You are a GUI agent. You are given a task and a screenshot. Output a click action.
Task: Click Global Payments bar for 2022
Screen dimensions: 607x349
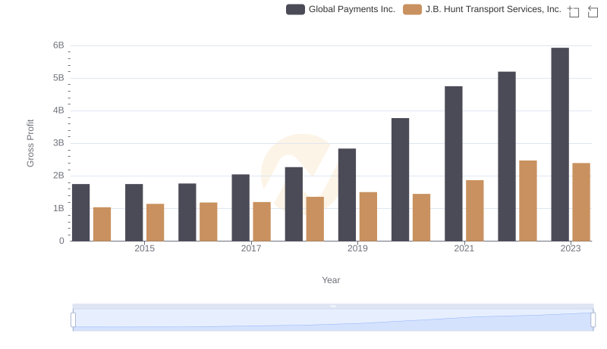point(507,157)
